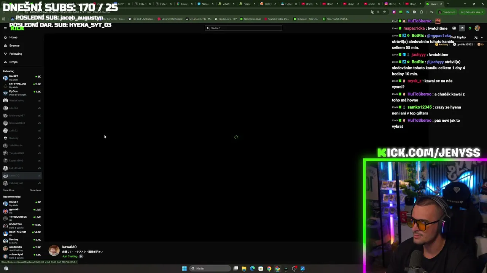Viewport: 487px width, 273px height.
Task: Open Streamer Dashboard bookmark
Action: [170, 19]
